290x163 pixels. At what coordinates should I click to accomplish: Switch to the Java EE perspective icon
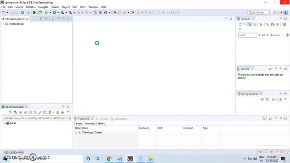[x=281, y=13]
